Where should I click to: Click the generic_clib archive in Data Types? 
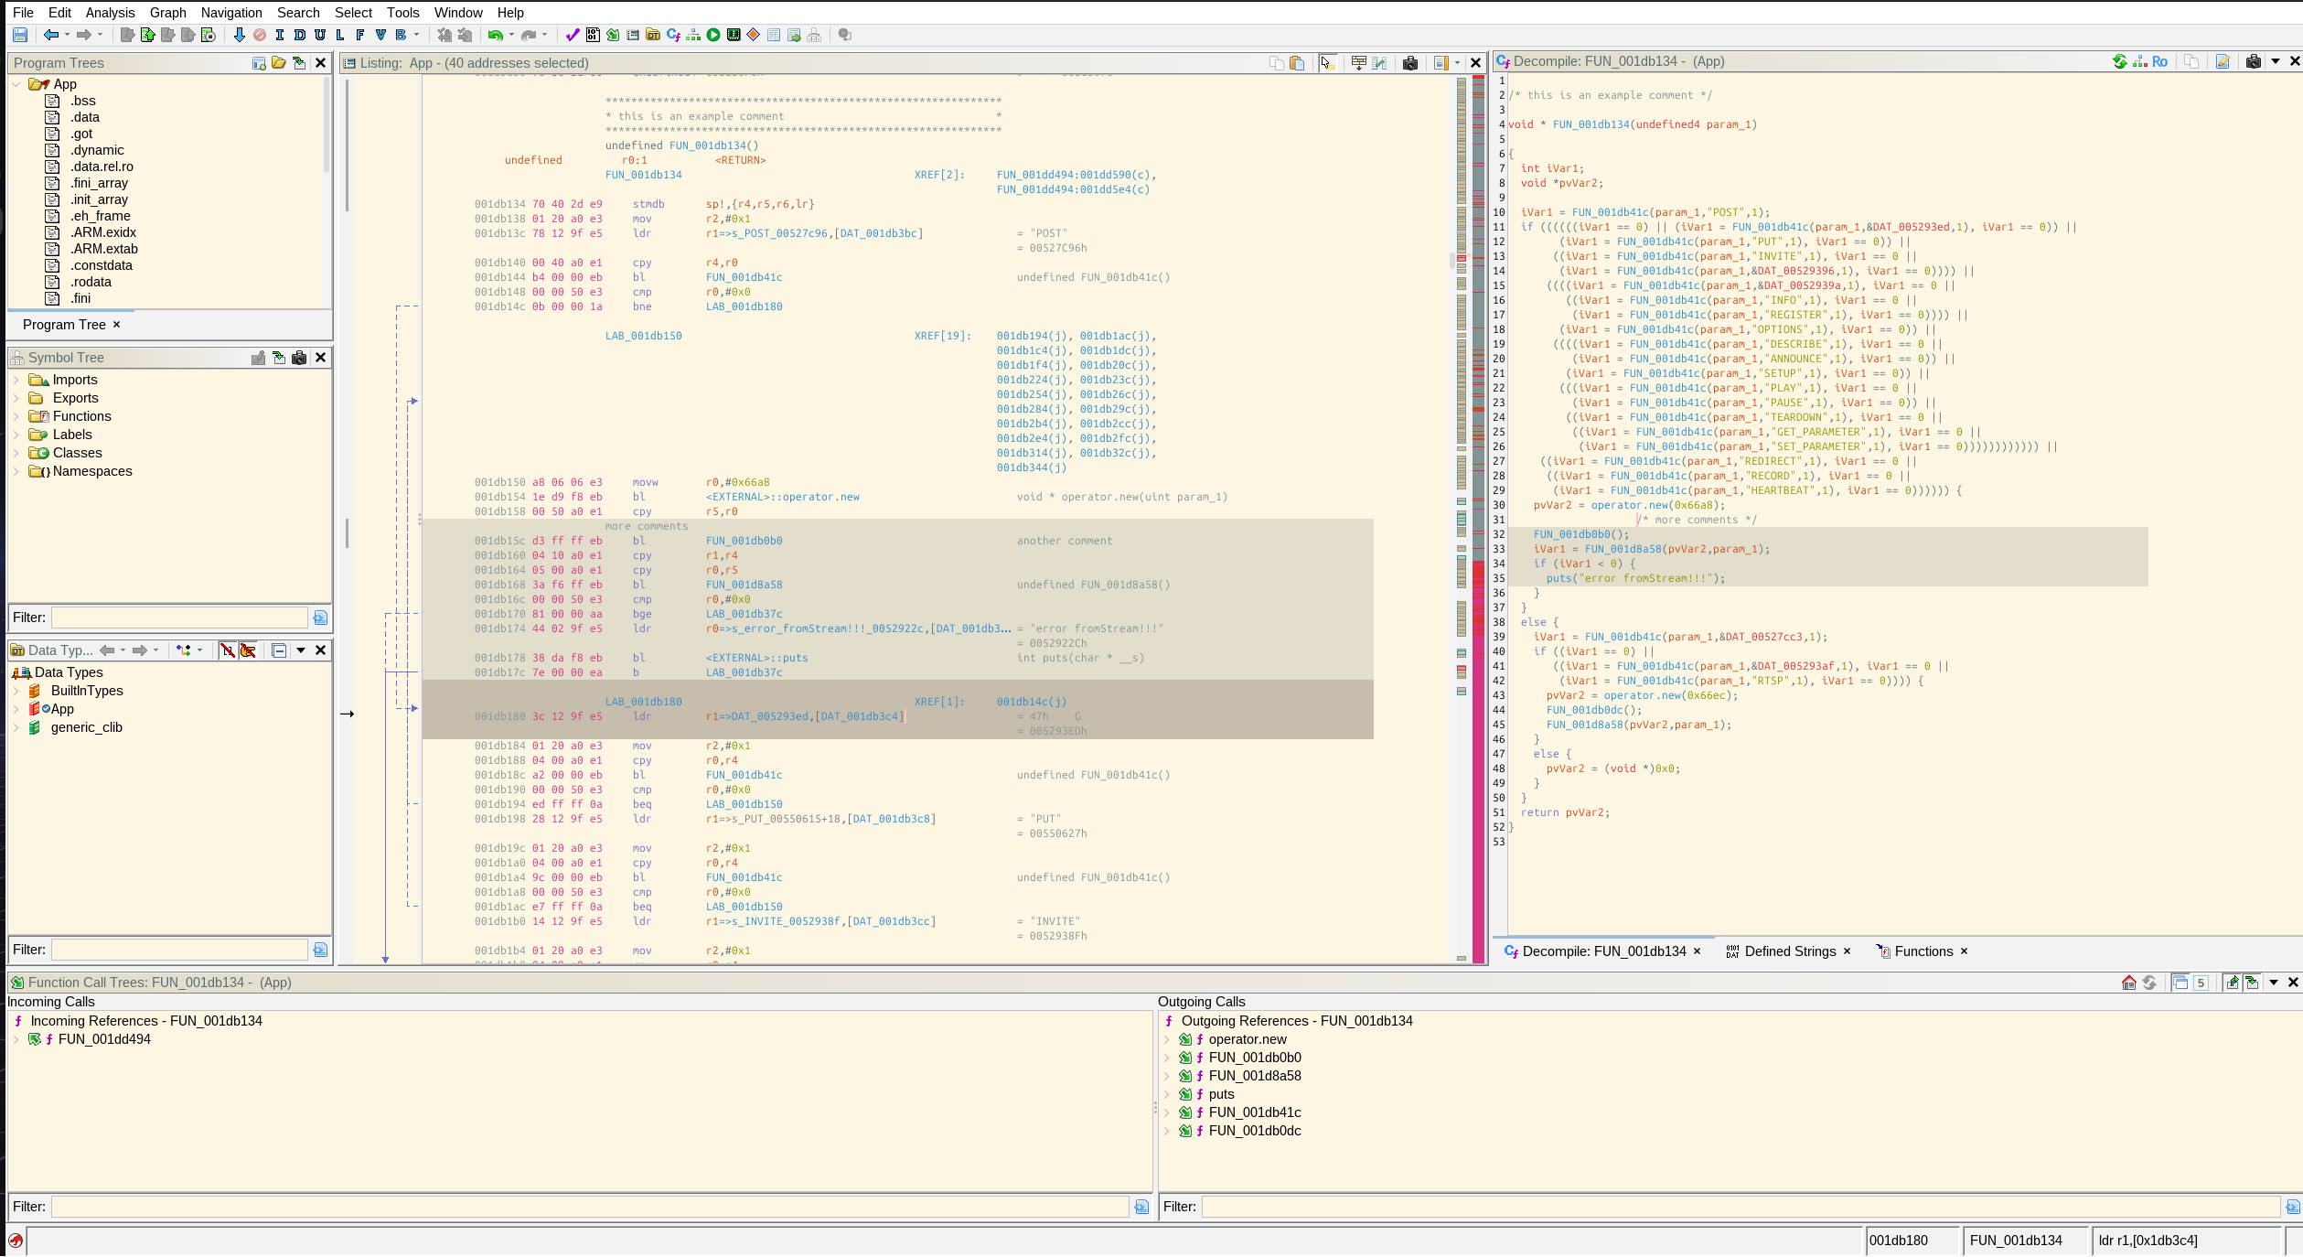pyautogui.click(x=86, y=727)
